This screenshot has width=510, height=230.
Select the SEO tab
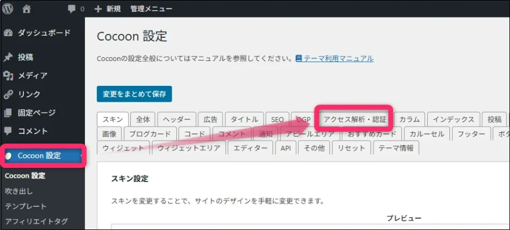click(278, 119)
